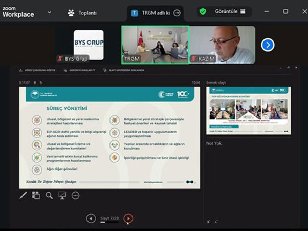Open the Zoom Workplace dropdown chevron

pos(49,12)
